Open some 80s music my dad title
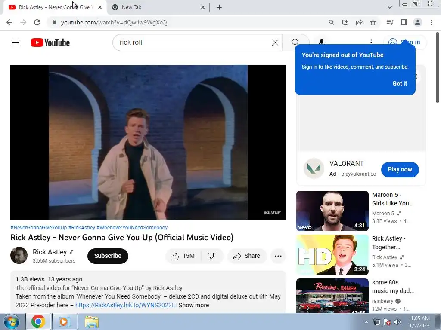The height and width of the screenshot is (330, 441). click(393, 287)
